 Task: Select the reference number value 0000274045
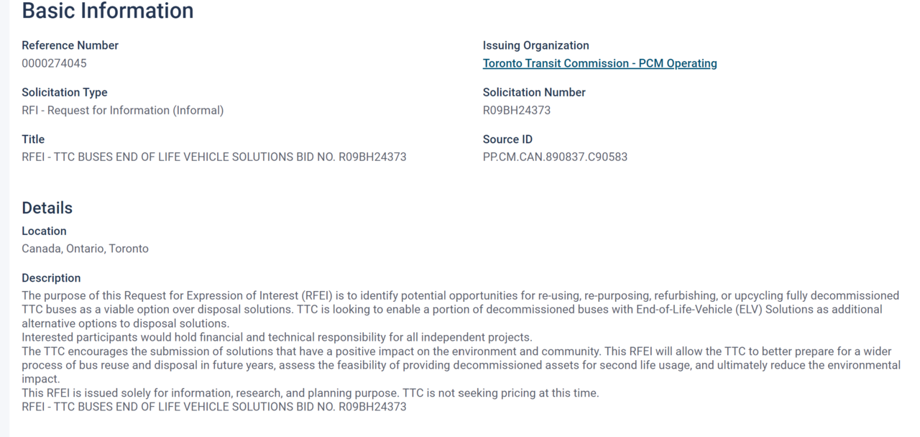54,63
